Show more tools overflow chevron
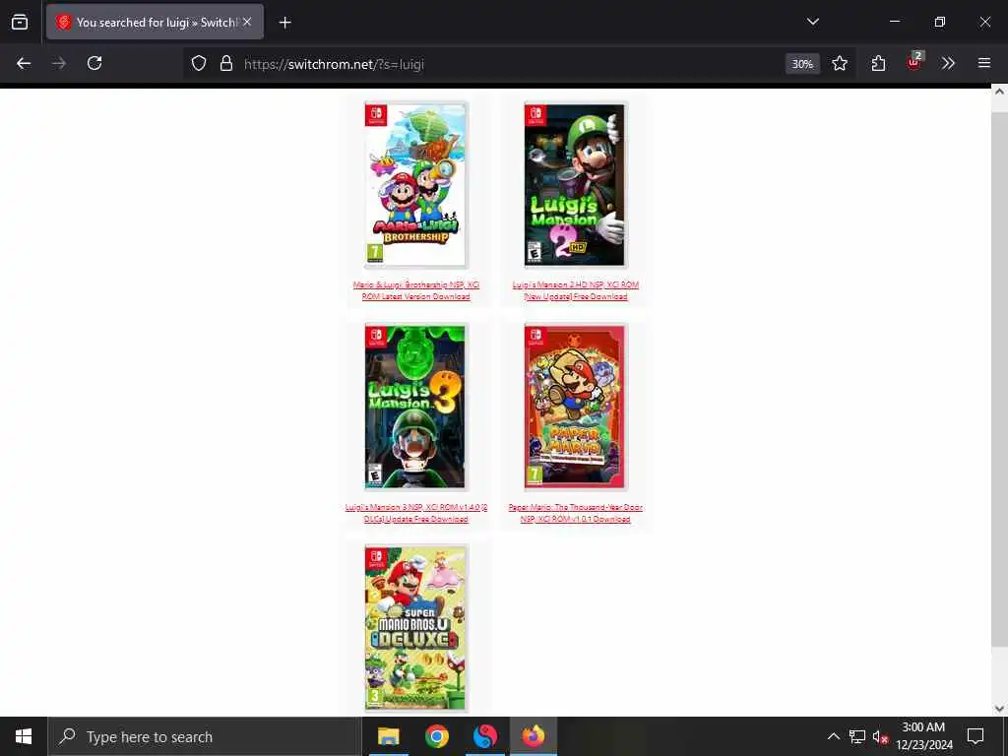The width and height of the screenshot is (1008, 756). coord(948,64)
